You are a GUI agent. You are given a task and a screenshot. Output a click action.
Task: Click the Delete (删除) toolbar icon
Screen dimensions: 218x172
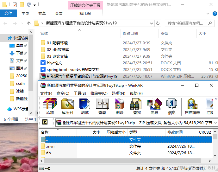pyautogui.click(x=120, y=106)
